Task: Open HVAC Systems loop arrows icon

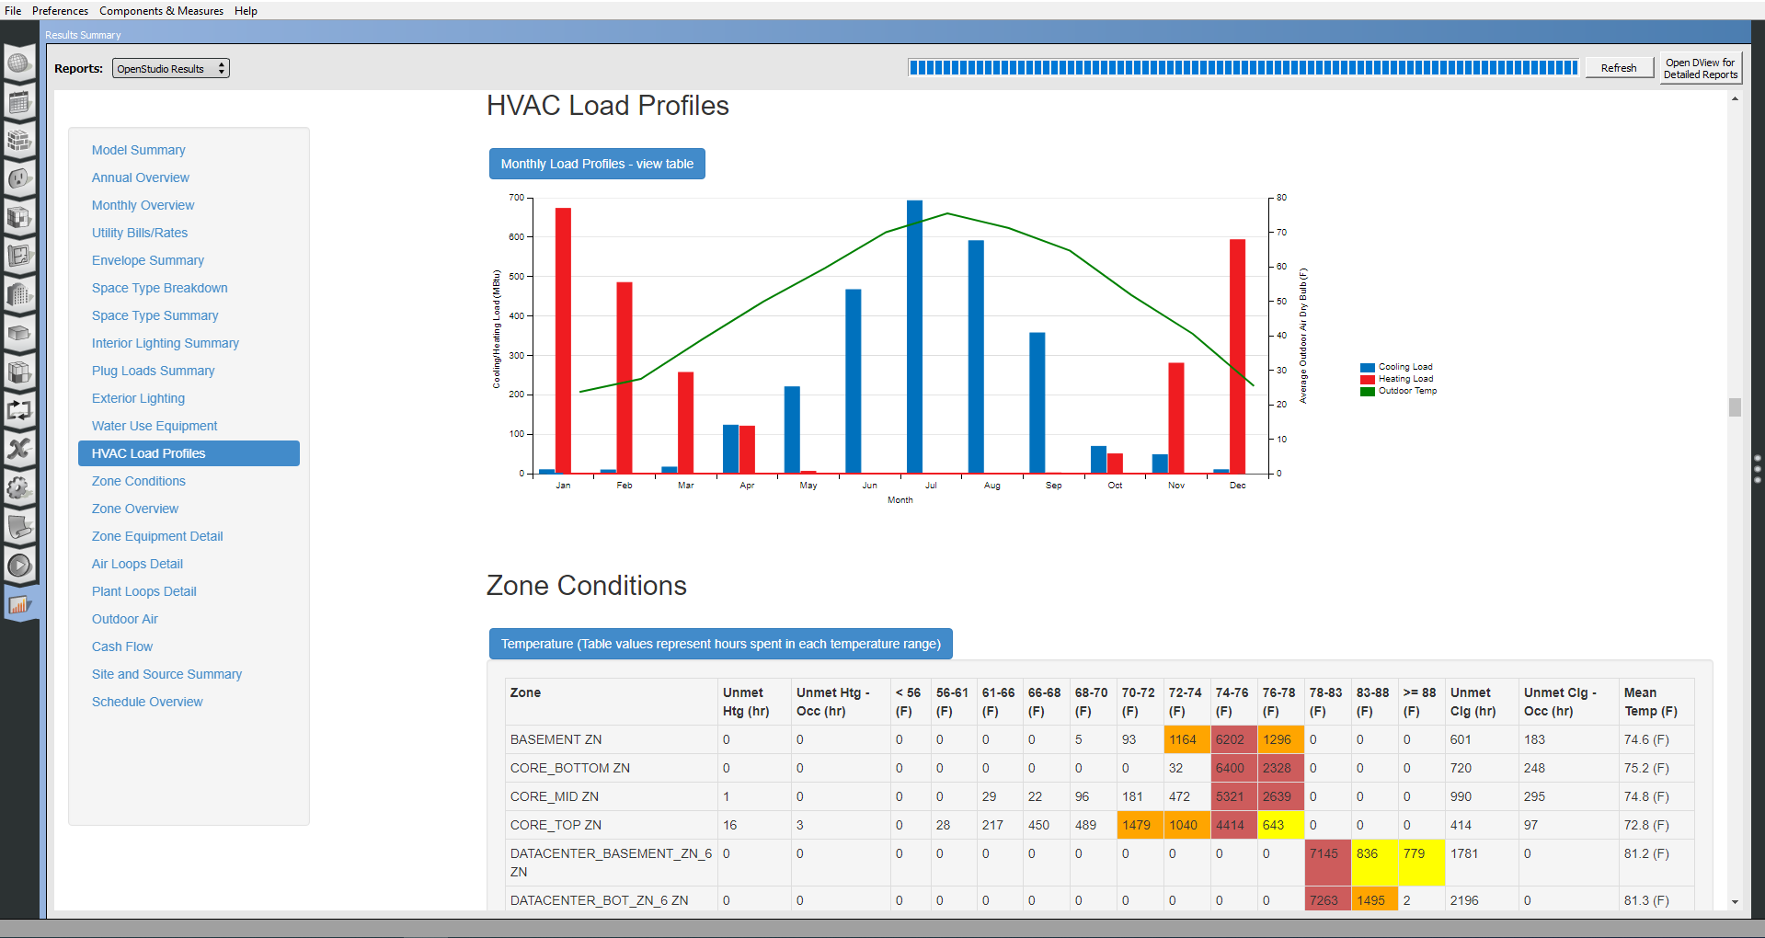Action: pyautogui.click(x=19, y=410)
